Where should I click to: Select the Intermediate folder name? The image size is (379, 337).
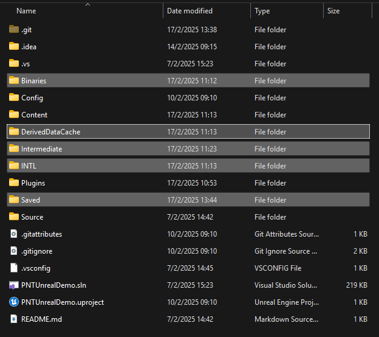pos(41,149)
